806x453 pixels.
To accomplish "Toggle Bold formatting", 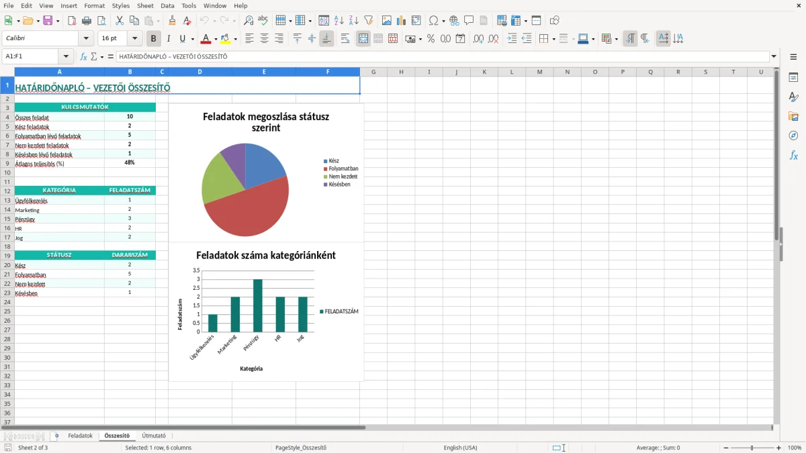I will (153, 39).
